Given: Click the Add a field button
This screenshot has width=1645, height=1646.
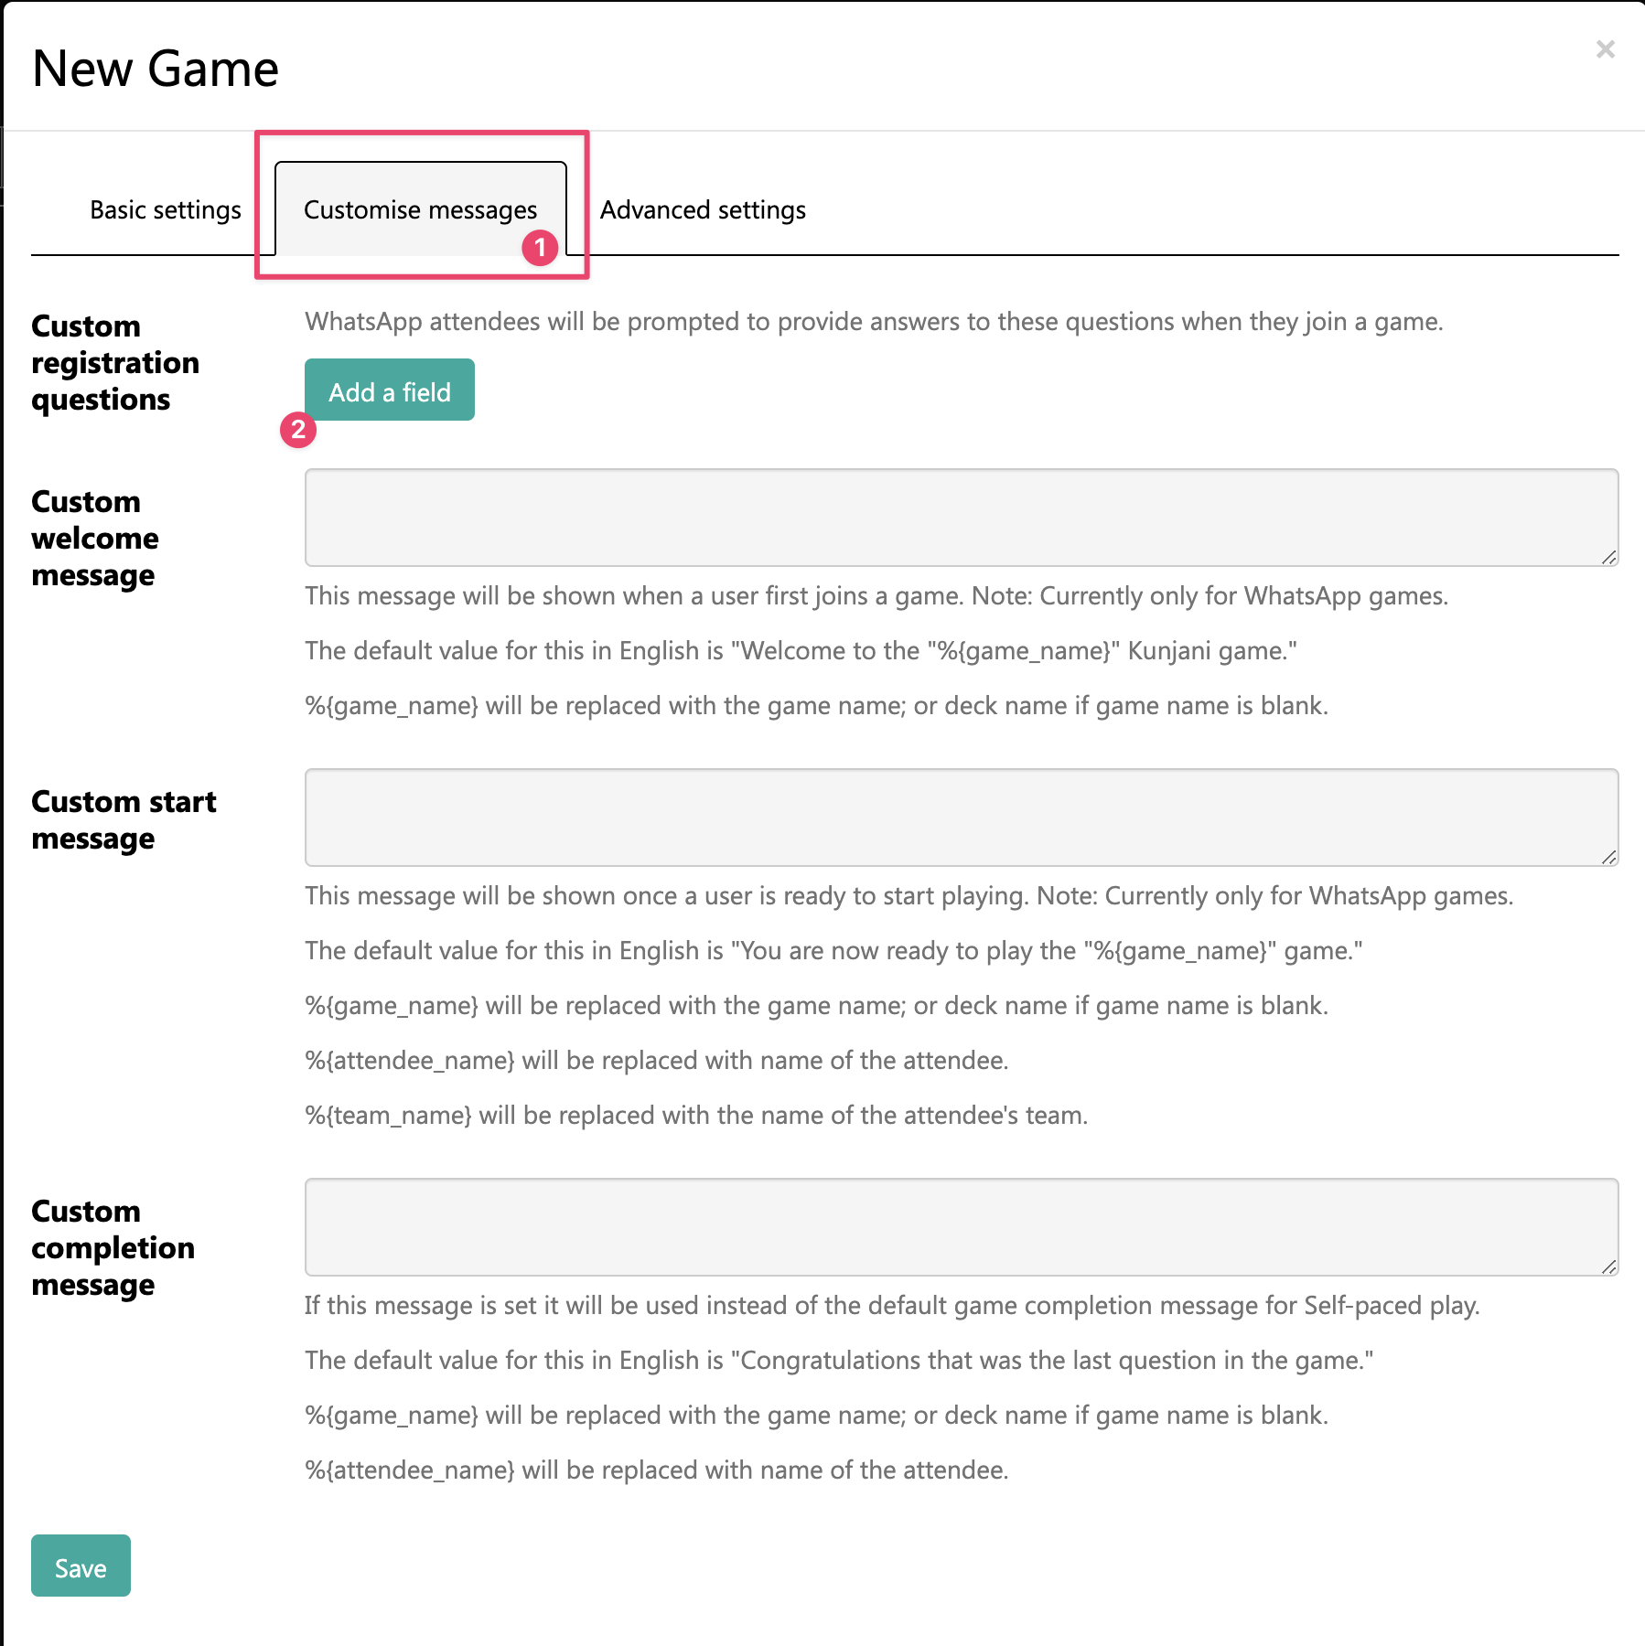Looking at the screenshot, I should [x=390, y=390].
